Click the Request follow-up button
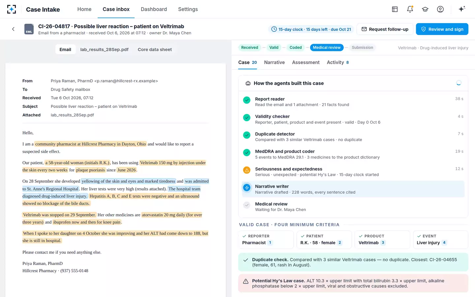475x297 pixels. (385, 29)
